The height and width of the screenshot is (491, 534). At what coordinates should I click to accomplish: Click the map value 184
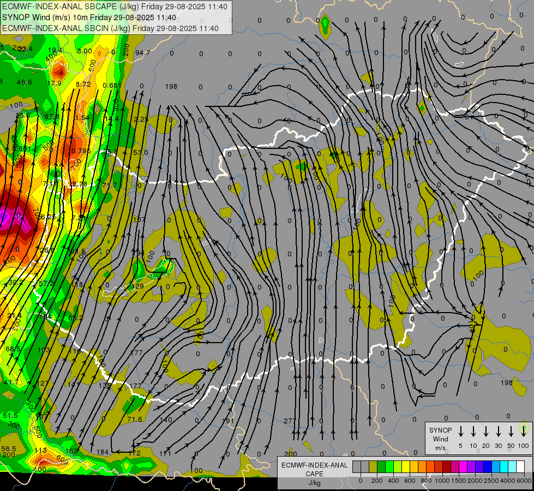(103, 452)
